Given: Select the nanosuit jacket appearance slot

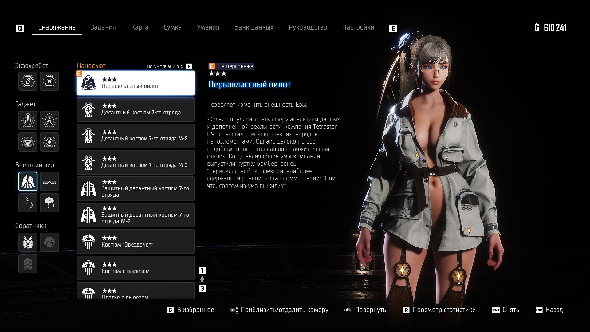Looking at the screenshot, I should (28, 181).
